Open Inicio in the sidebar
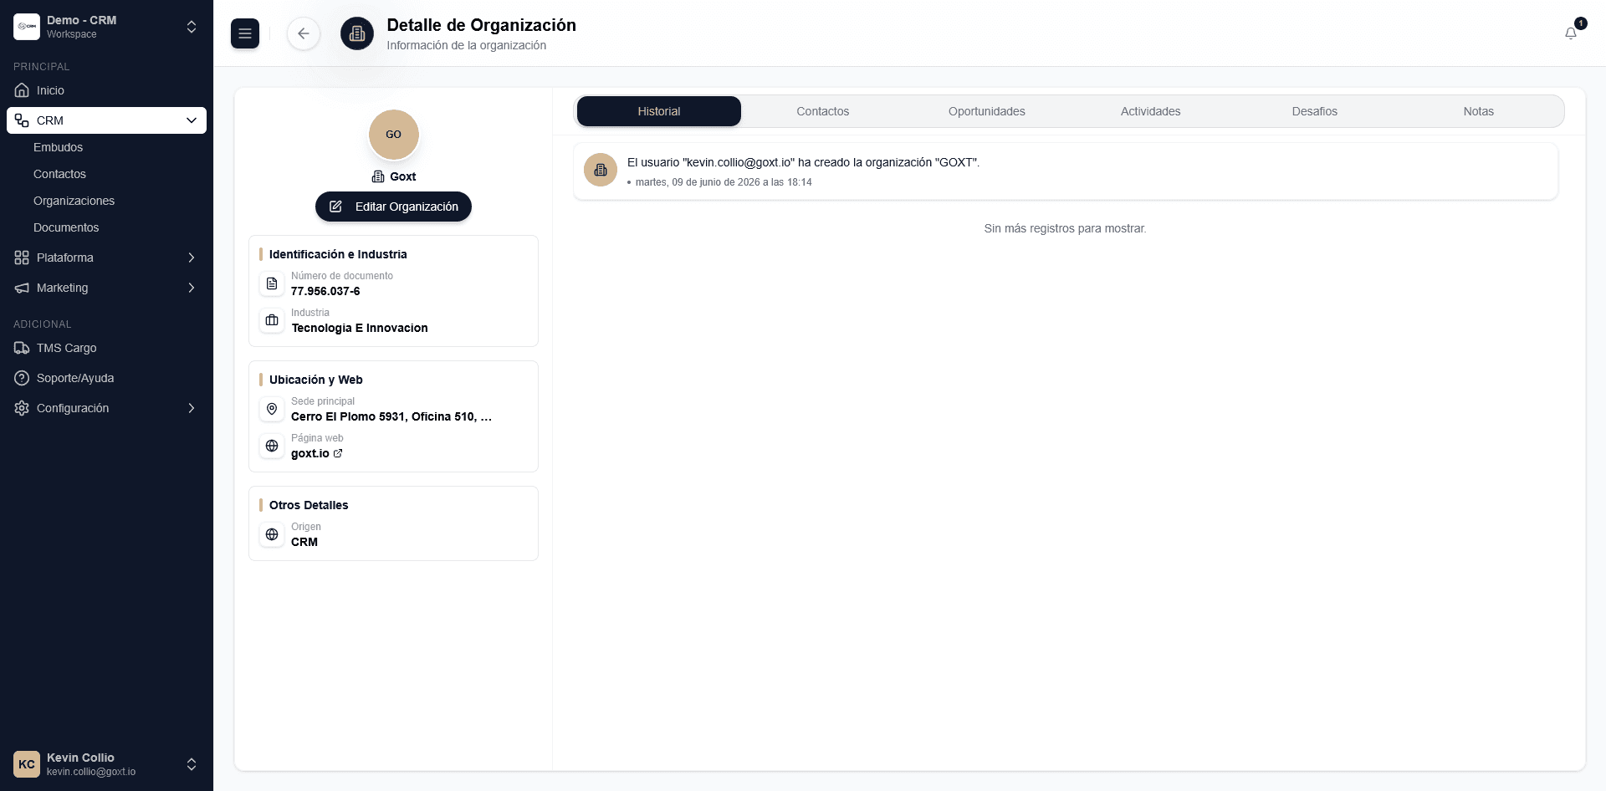Viewport: 1606px width, 791px height. tap(106, 90)
